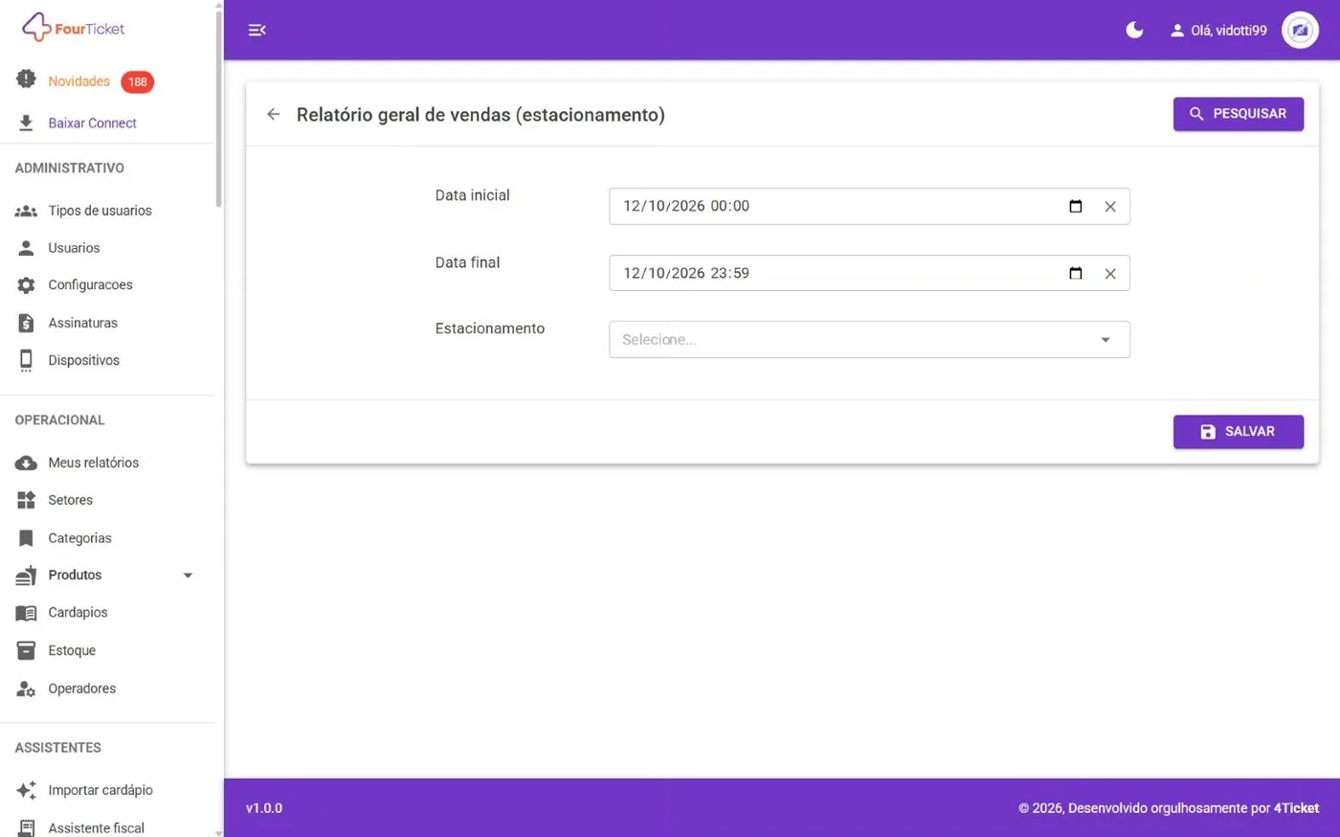Clear the Data inicial field
Viewport: 1340px width, 837px height.
click(1110, 207)
